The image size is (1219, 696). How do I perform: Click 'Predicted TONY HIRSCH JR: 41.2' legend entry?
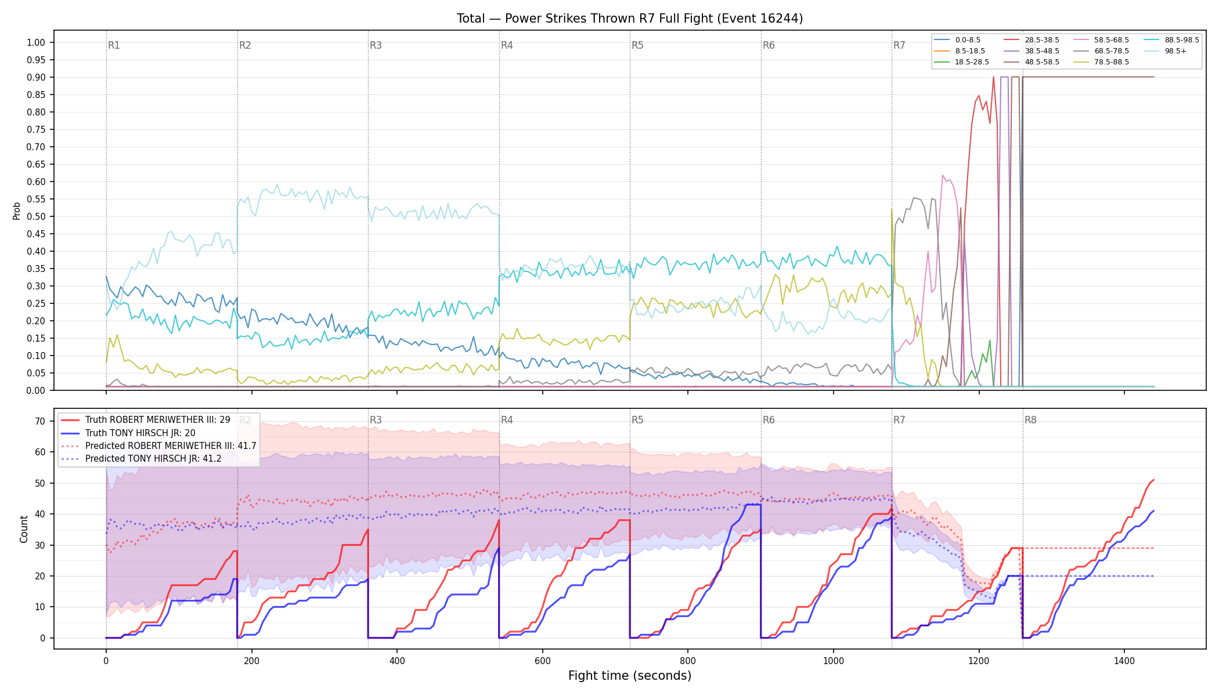tap(141, 459)
